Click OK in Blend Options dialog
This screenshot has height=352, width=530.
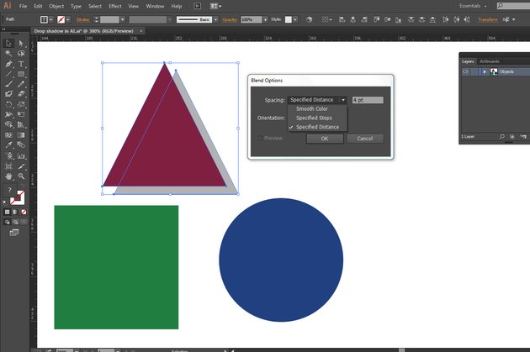point(325,139)
